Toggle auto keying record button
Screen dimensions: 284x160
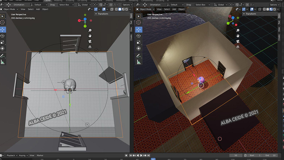point(126,155)
